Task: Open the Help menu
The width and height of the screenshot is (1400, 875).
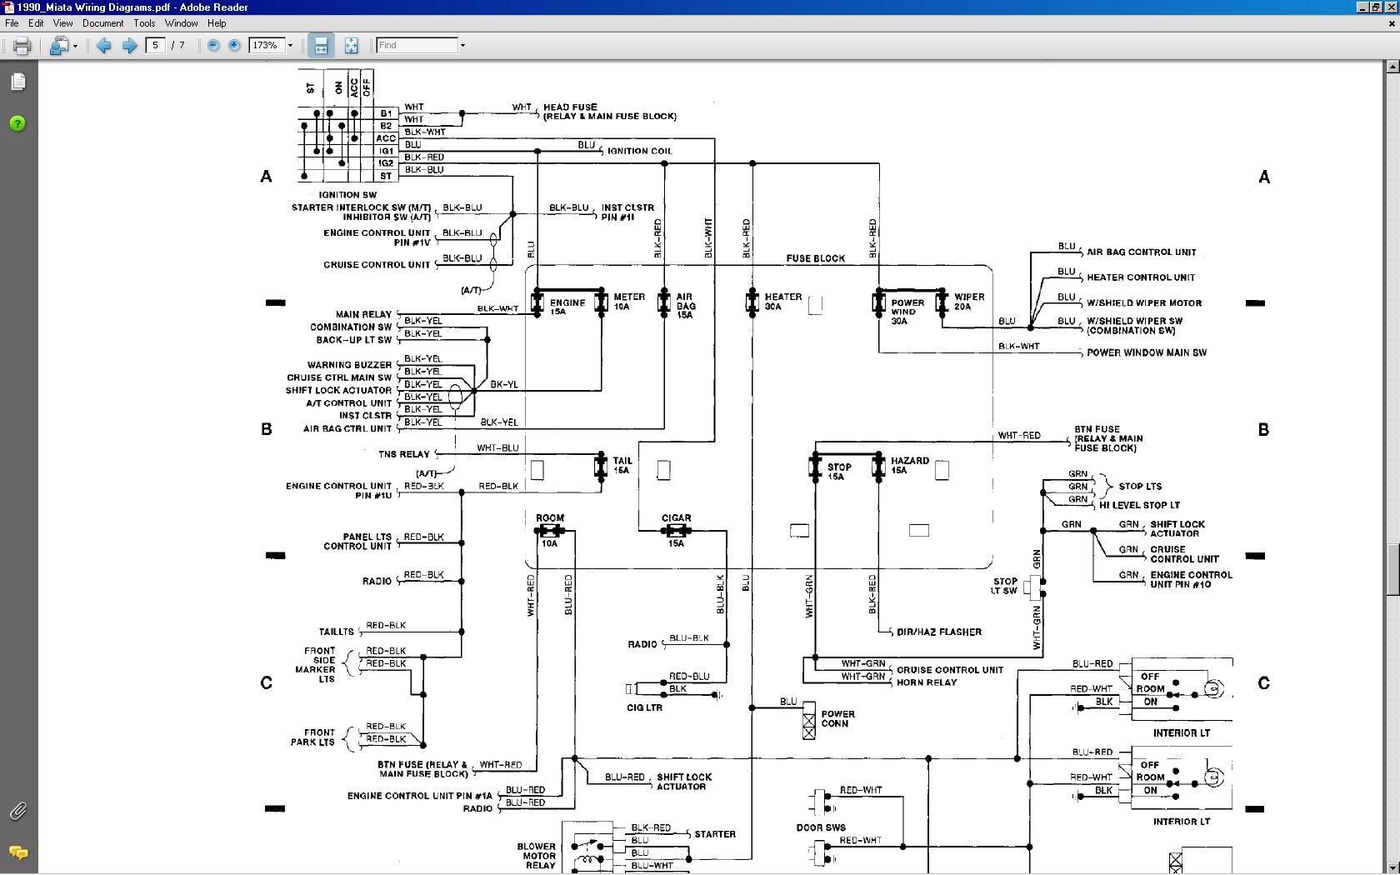Action: tap(217, 23)
